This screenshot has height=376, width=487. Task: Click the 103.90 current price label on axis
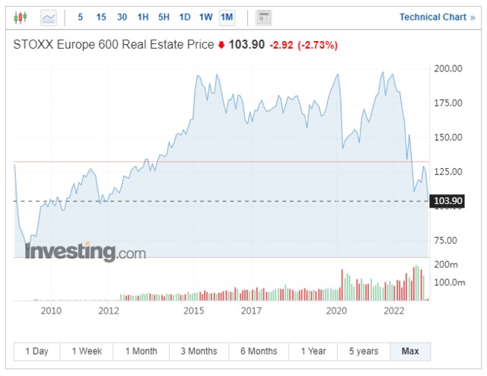coord(446,201)
